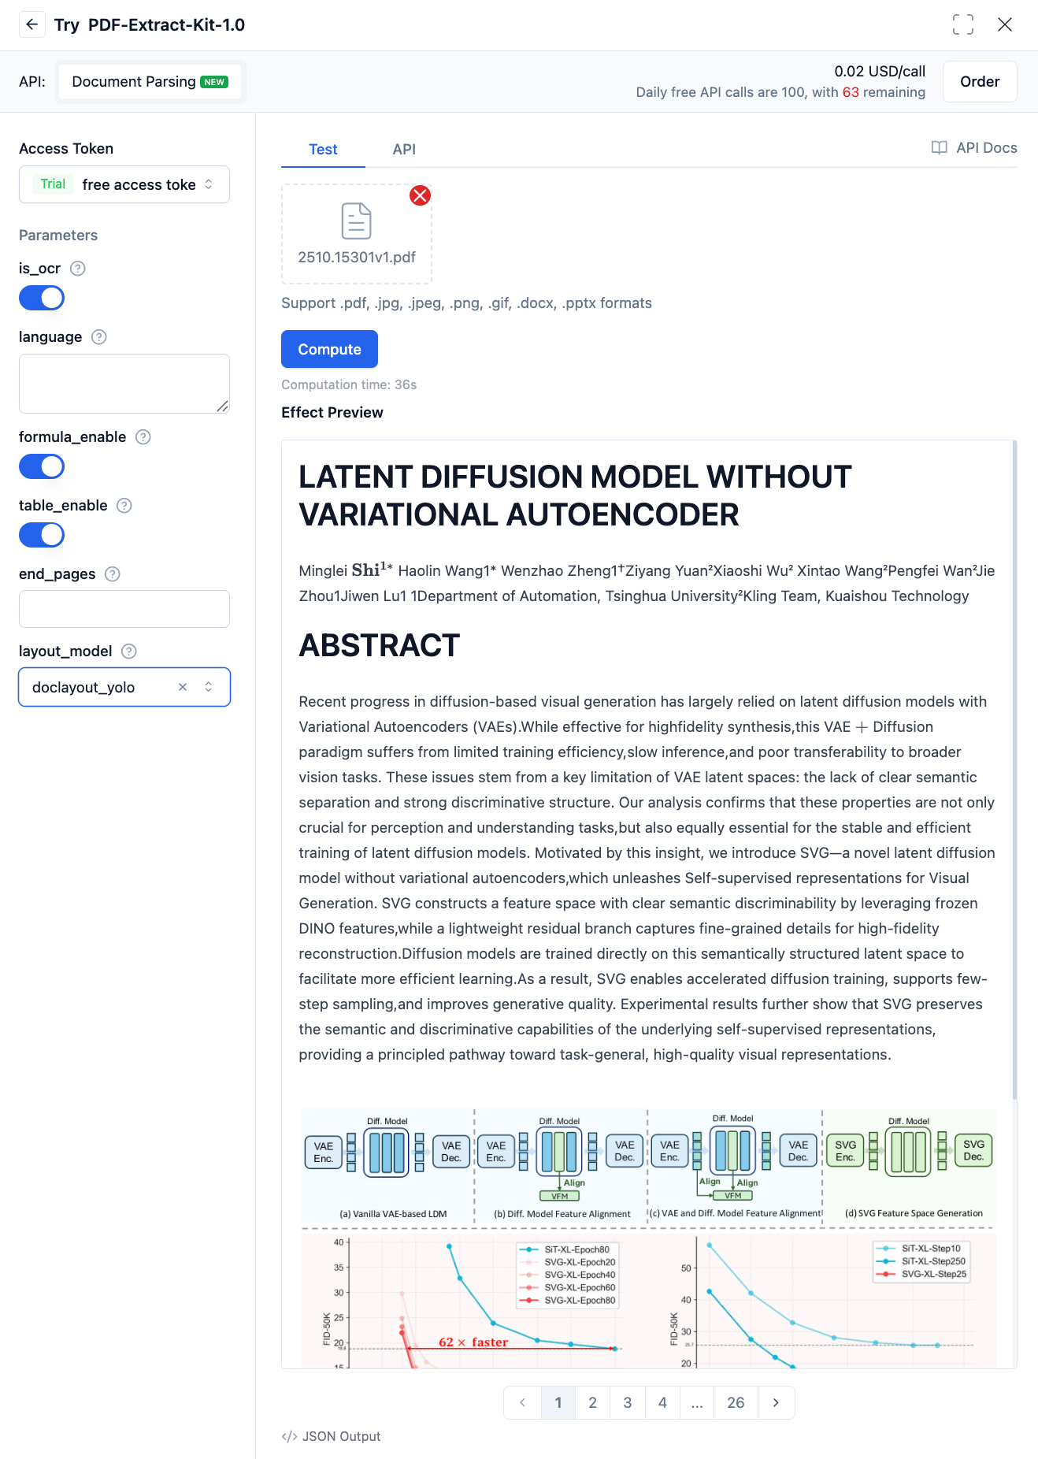This screenshot has height=1459, width=1038.
Task: Open help tooltip for formula_enable
Action: (143, 437)
